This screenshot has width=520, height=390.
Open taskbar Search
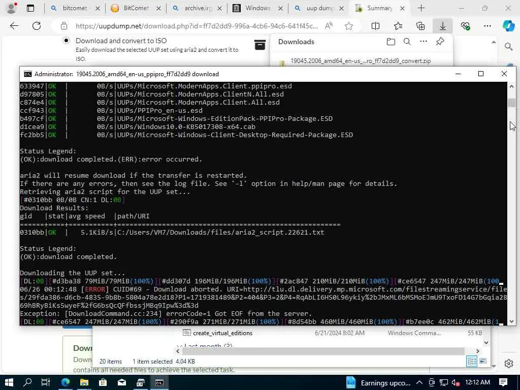pos(27,383)
